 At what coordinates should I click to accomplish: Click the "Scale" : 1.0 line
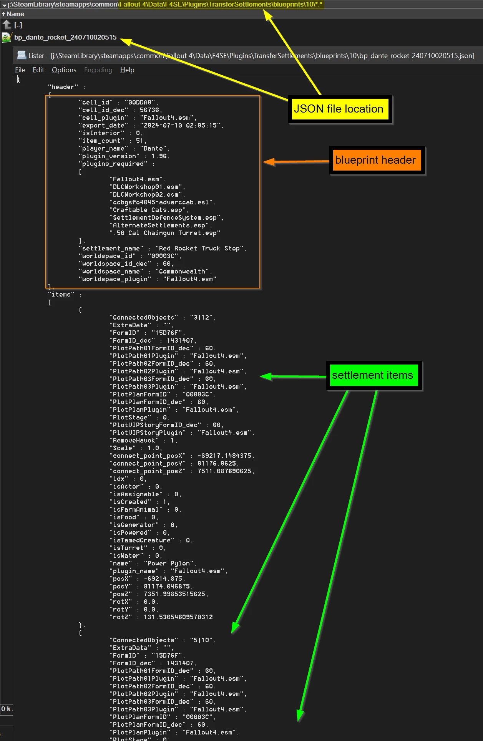pos(136,448)
